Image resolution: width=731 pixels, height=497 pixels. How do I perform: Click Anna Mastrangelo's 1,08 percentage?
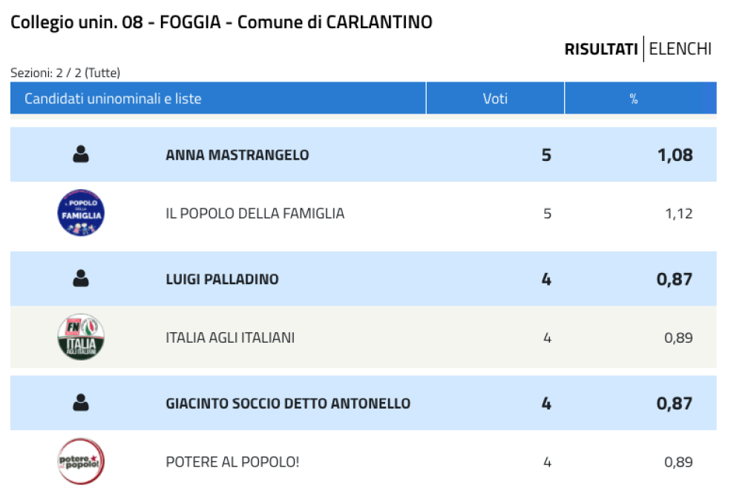click(x=675, y=154)
